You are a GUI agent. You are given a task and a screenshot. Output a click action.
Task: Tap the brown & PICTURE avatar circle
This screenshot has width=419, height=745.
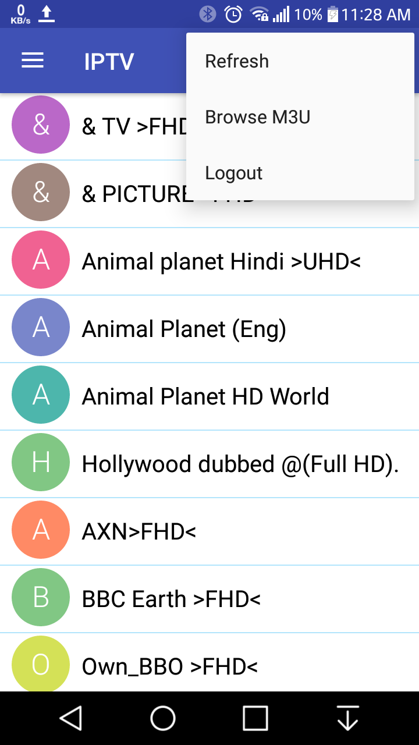41,192
